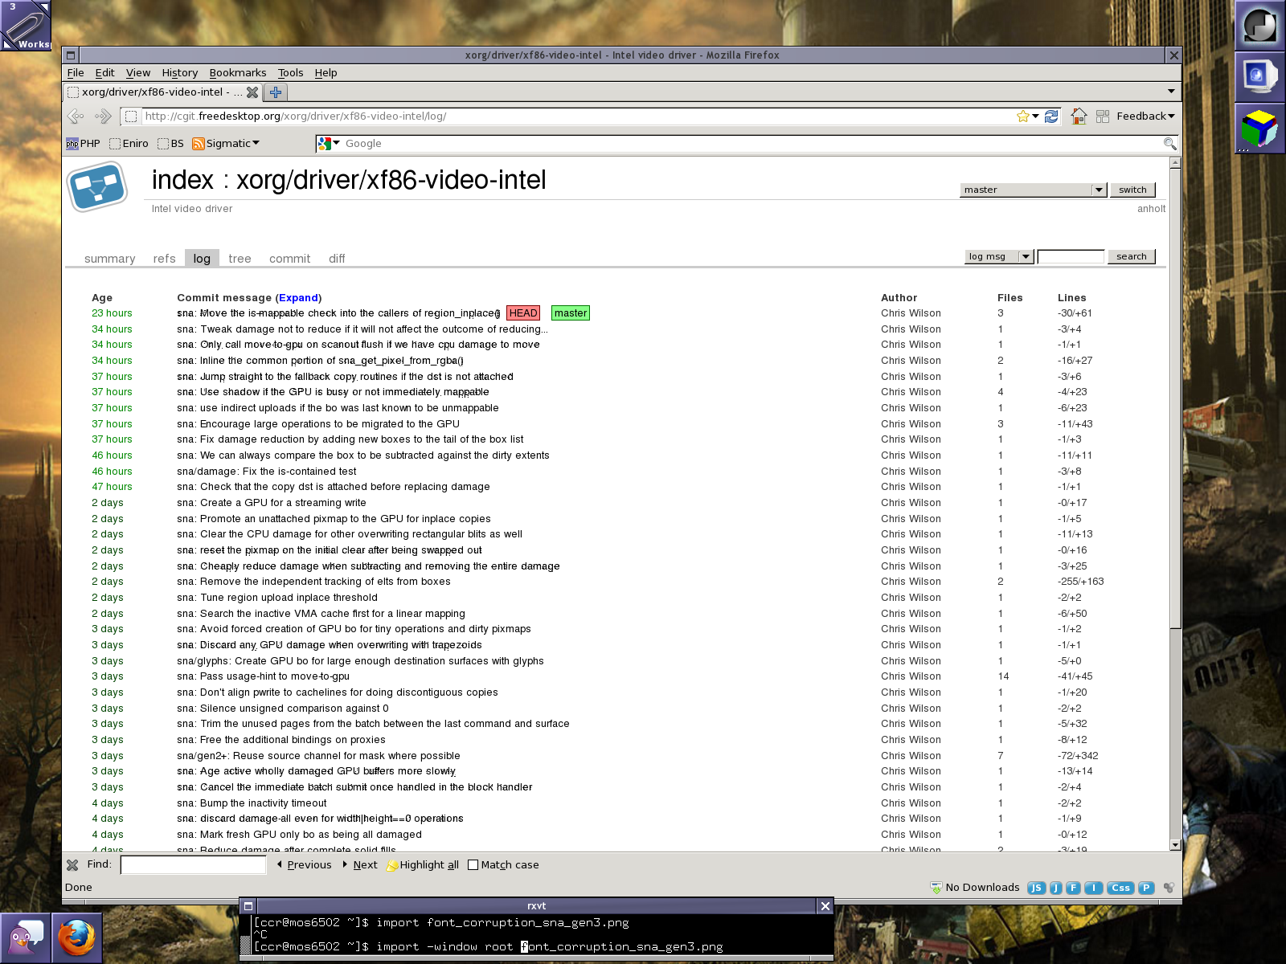Launch Firefox from the desktop panel
Viewport: 1286px width, 964px height.
click(77, 937)
